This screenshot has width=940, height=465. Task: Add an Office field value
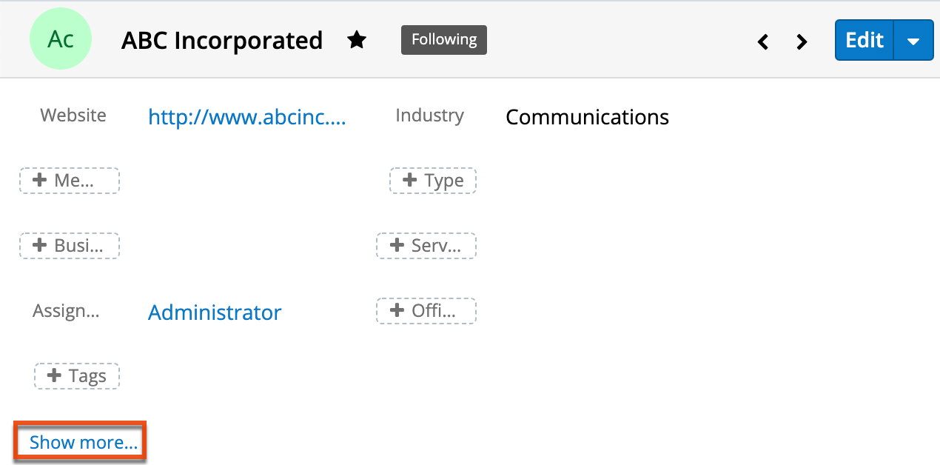tap(426, 311)
